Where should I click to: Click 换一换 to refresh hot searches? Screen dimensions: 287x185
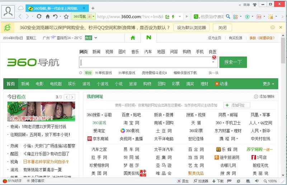click(213, 73)
